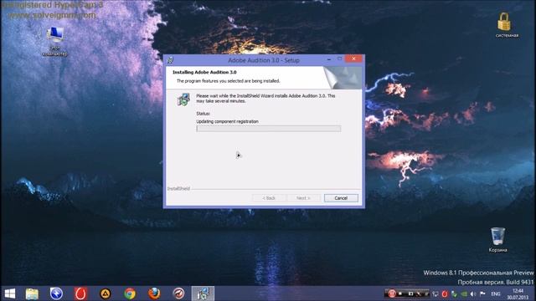Open File Explorer from the taskbar
The height and width of the screenshot is (301, 536).
(x=32, y=293)
